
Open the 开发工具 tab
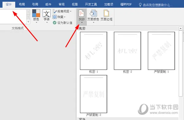[x=91, y=5]
